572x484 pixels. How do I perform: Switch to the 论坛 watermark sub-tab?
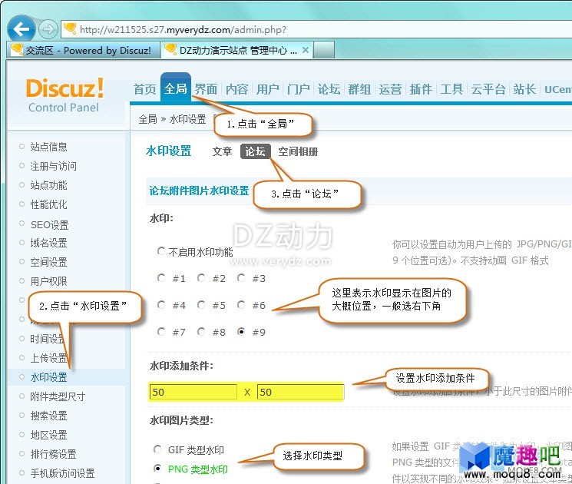click(256, 151)
